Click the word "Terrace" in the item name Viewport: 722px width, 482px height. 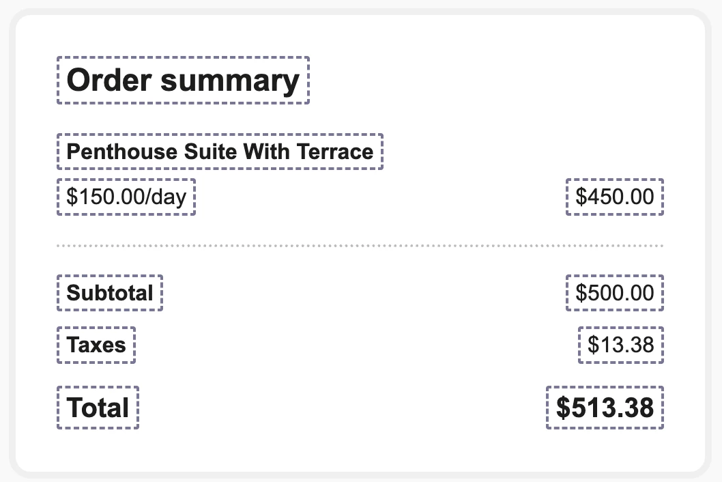point(334,152)
